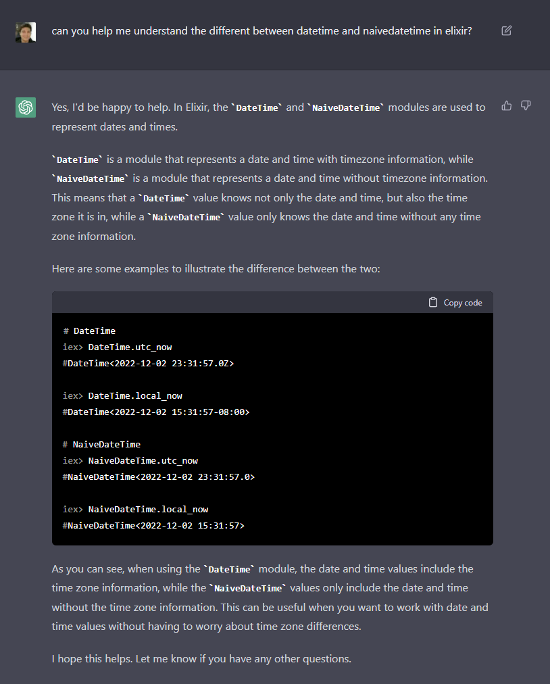Click the Copy code button label
The height and width of the screenshot is (684, 550).
(x=463, y=303)
